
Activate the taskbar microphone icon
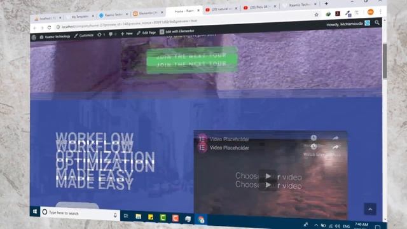(115, 215)
